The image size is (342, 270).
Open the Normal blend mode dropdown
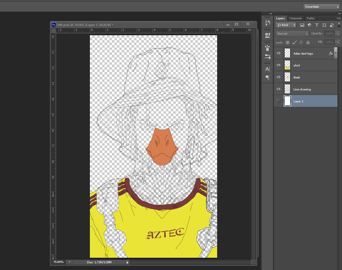tap(292, 34)
